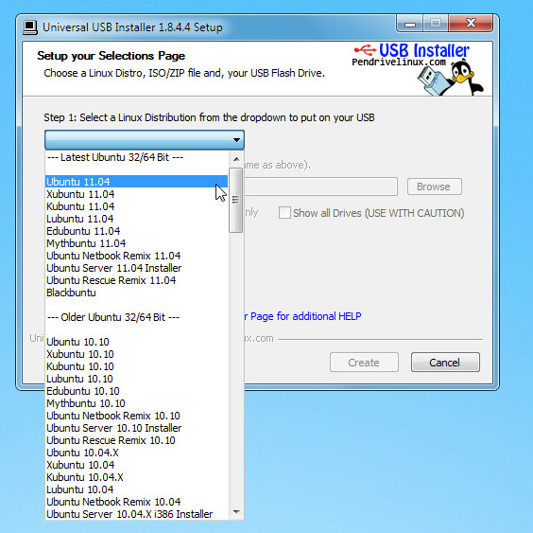The height and width of the screenshot is (533, 533).
Task: Open the Page for additional HELP link
Action: (x=302, y=316)
